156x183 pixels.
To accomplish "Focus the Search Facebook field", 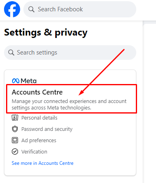I will coord(80,9).
